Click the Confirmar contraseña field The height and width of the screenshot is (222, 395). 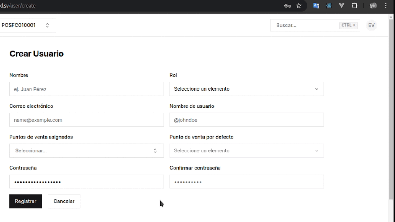click(246, 182)
